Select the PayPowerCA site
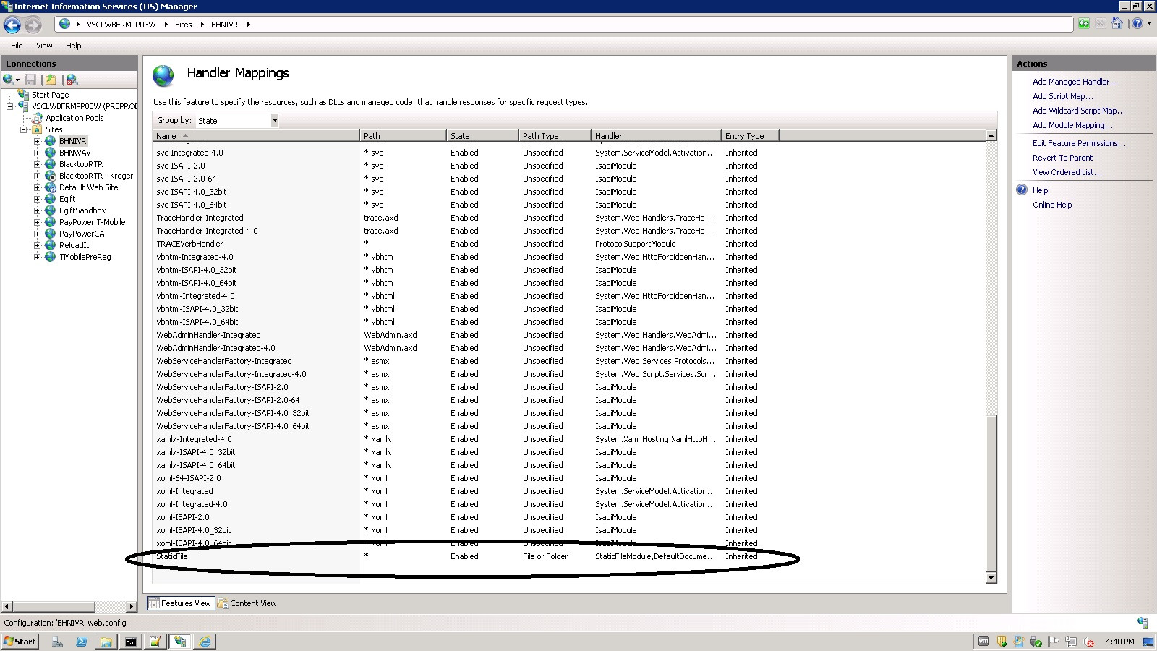Screen dimensions: 1157x651 click(82, 234)
